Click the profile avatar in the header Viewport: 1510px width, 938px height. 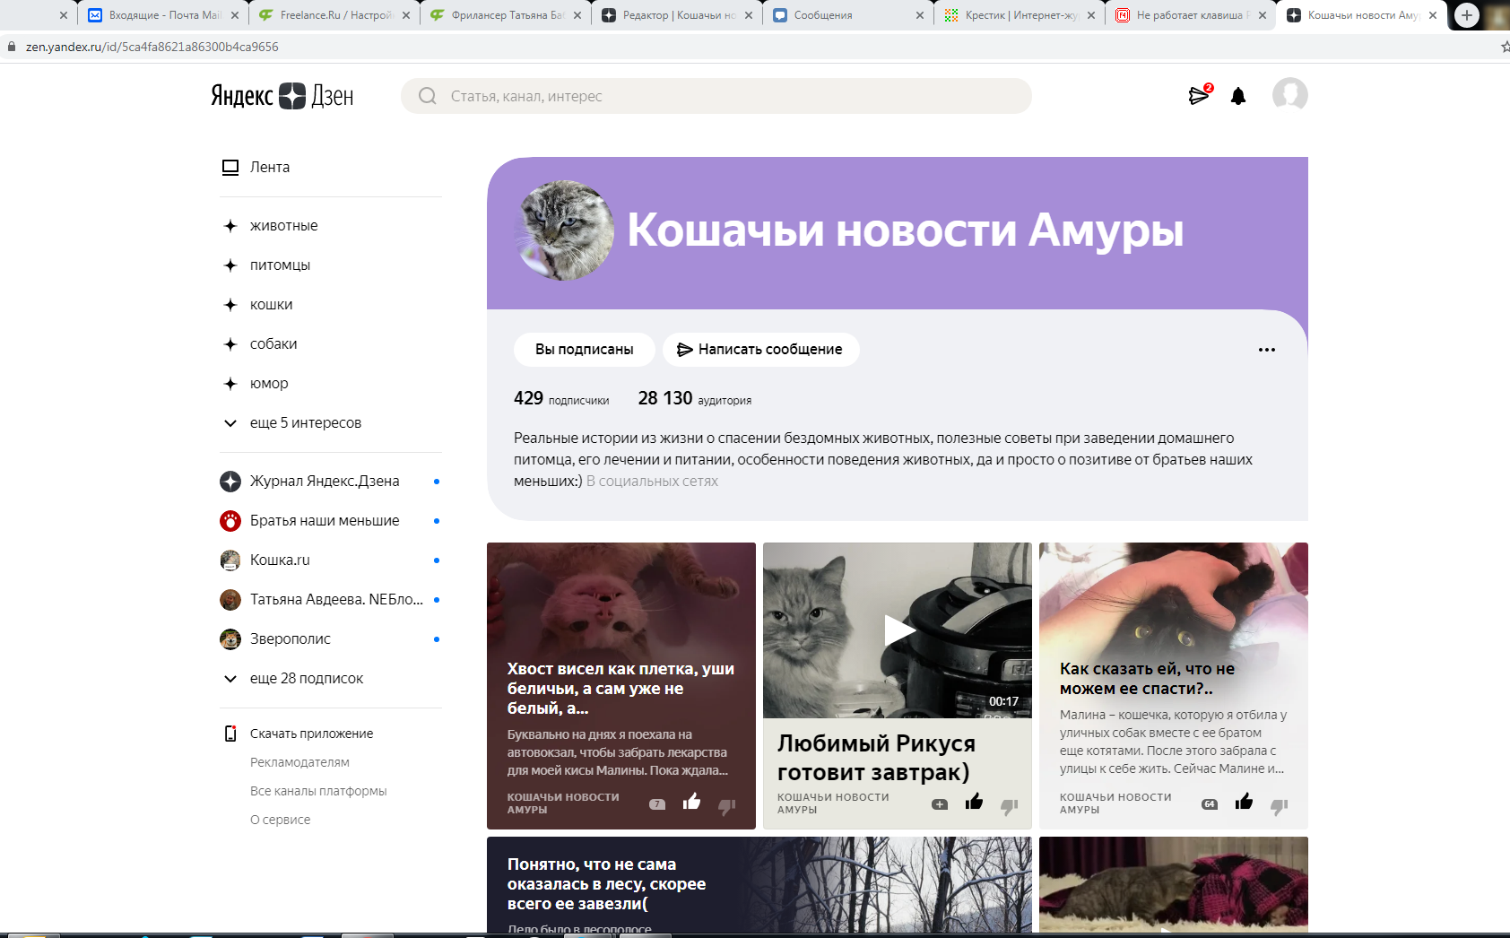tap(1289, 94)
